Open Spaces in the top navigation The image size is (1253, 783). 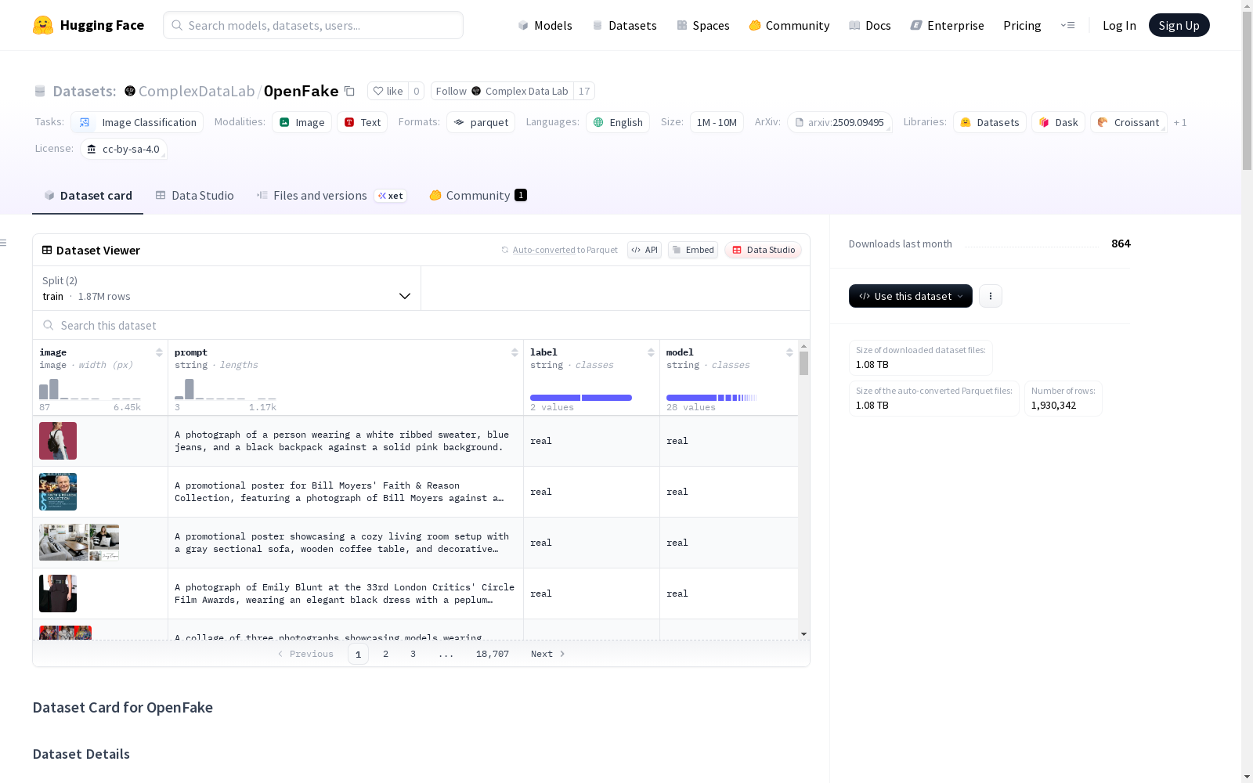coord(703,25)
